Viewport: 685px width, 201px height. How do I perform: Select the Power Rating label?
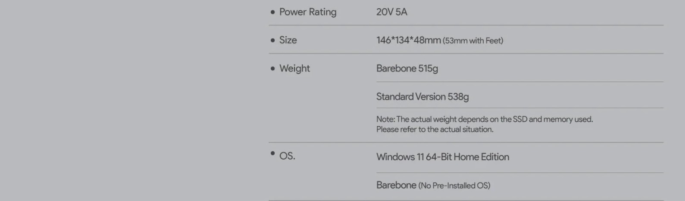point(308,12)
